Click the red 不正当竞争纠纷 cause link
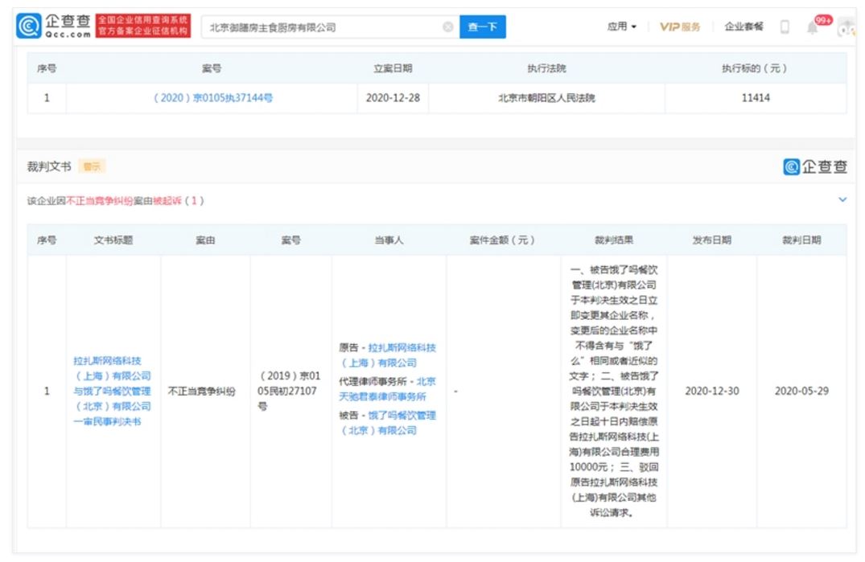This screenshot has height=562, width=865. coord(99,200)
